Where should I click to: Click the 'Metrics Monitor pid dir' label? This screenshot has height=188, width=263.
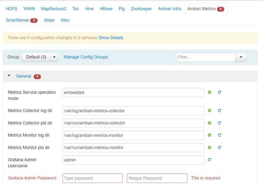pos(29,148)
